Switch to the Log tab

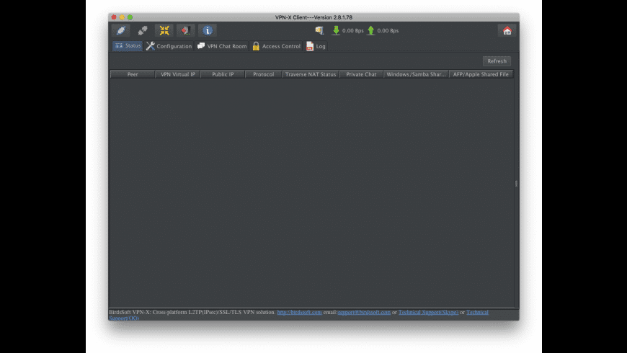pos(316,46)
